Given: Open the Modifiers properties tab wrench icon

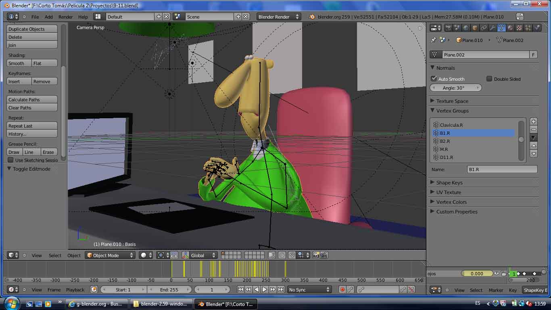Looking at the screenshot, I should pos(493,28).
